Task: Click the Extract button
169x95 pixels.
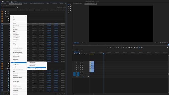Action: [x=132, y=47]
